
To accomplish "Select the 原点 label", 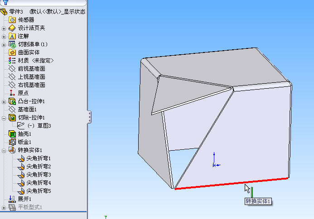I will [23, 93].
